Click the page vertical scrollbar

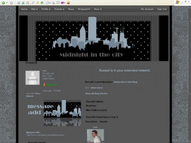coord(189,74)
